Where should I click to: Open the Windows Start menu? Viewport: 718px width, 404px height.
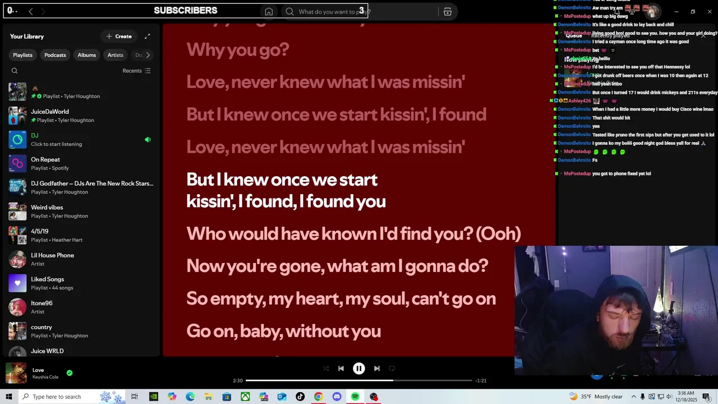click(x=8, y=397)
